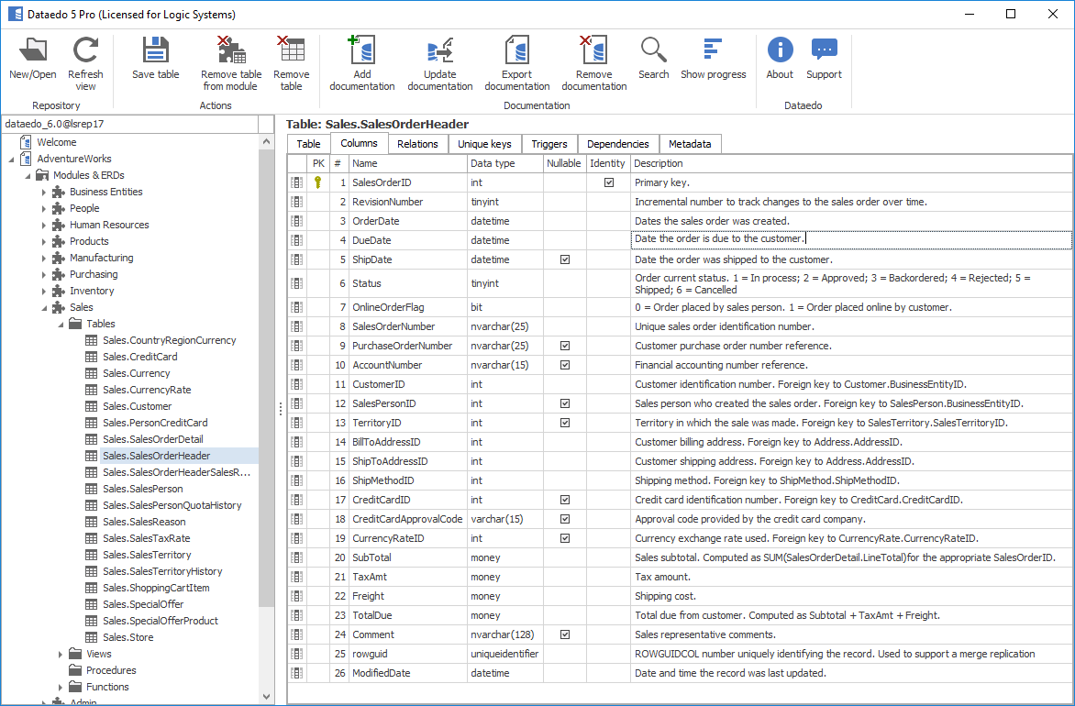
Task: Expand the Views folder
Action: point(61,654)
